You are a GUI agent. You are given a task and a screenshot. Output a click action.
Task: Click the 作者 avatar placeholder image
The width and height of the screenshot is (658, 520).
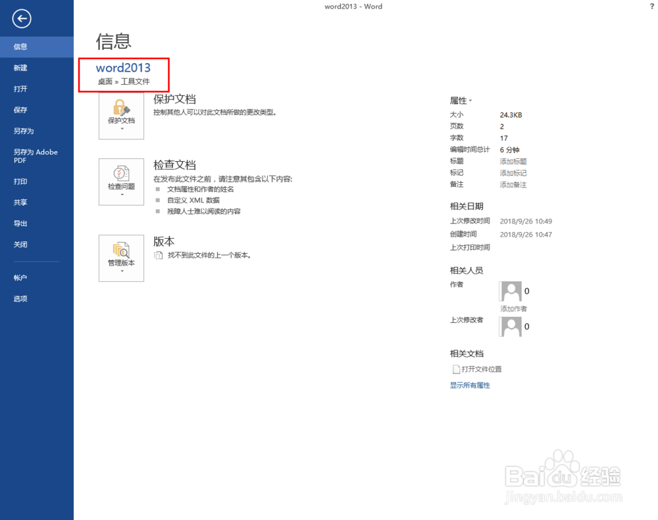coord(511,291)
